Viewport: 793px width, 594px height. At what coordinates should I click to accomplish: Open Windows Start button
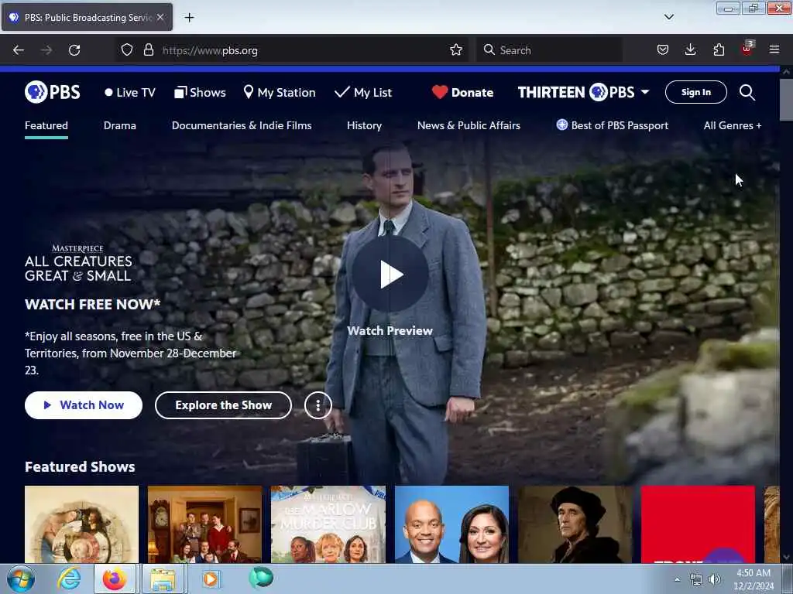[x=21, y=579]
